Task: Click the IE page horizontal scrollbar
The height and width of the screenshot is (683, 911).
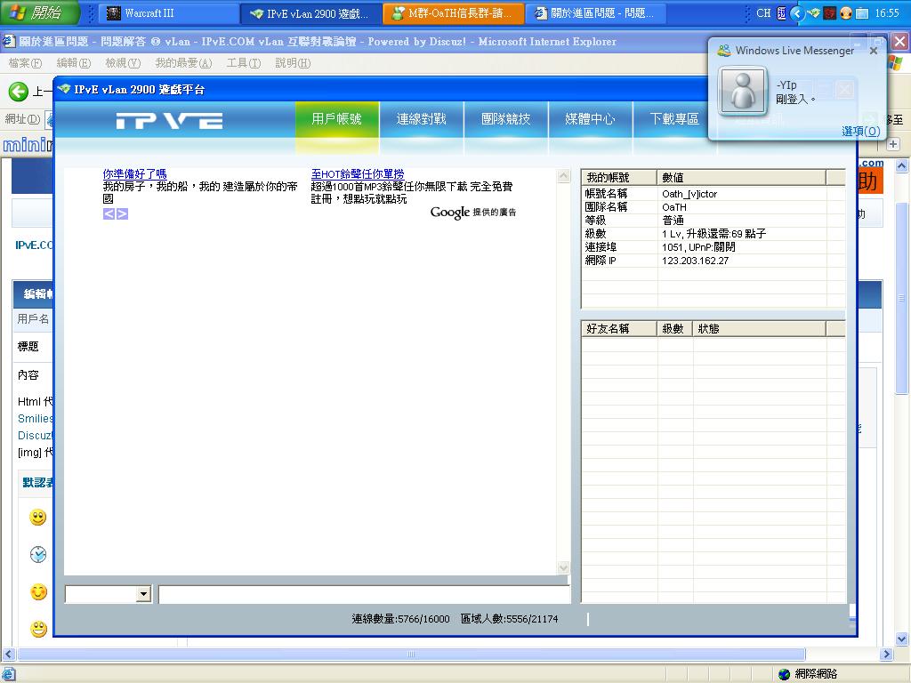Action: point(411,654)
